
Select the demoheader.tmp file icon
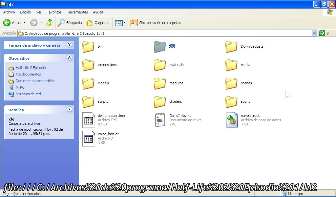pos(89,120)
